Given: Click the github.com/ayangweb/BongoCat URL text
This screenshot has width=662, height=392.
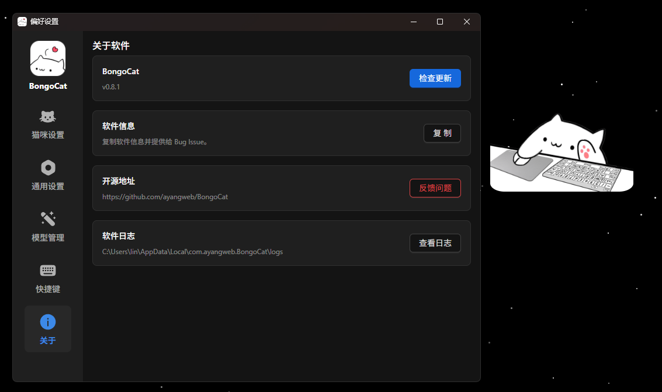Looking at the screenshot, I should point(165,197).
